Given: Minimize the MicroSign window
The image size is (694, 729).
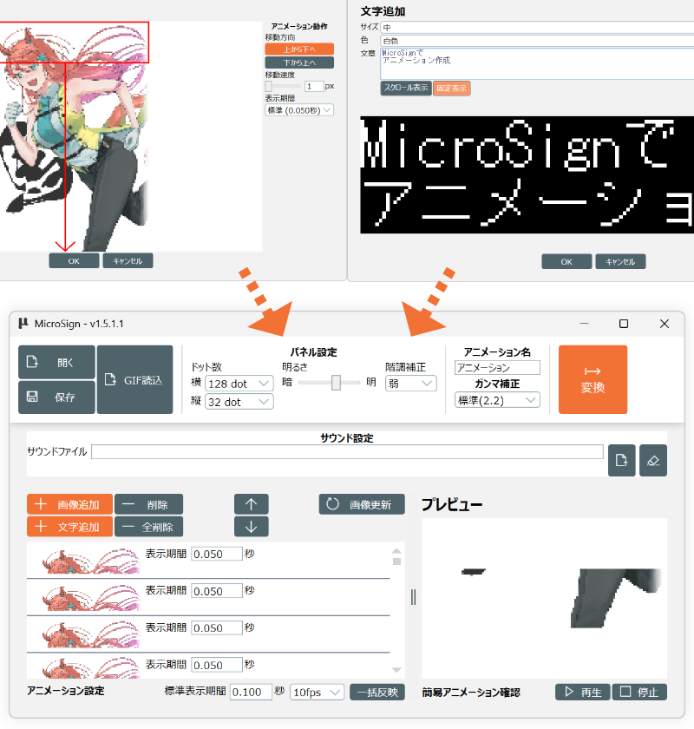Looking at the screenshot, I should (585, 324).
